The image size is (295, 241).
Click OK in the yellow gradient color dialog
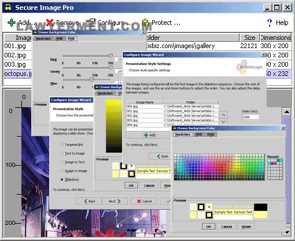tap(131, 185)
